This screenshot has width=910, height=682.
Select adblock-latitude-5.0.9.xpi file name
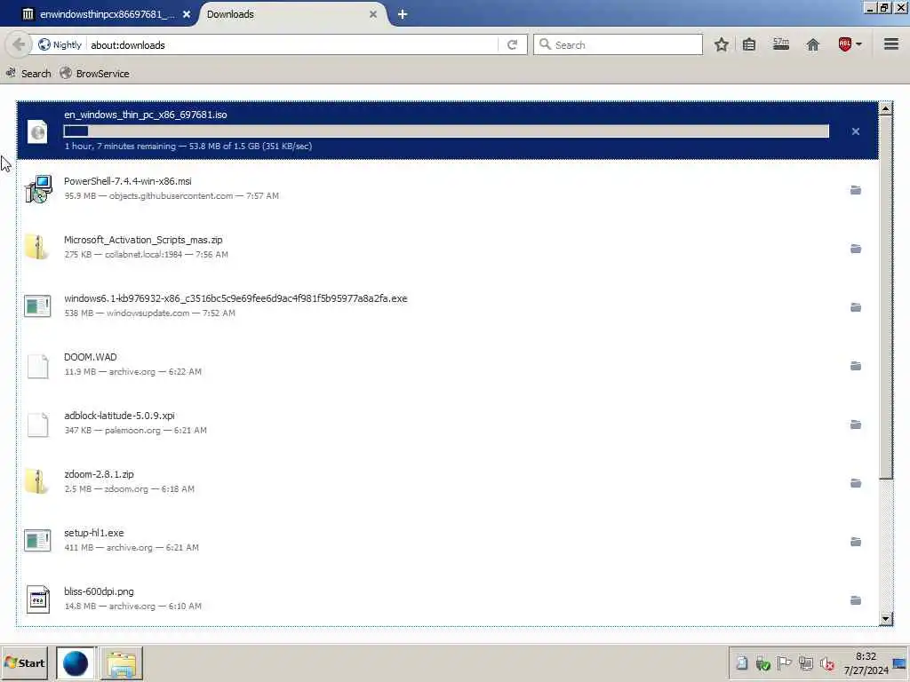click(120, 416)
